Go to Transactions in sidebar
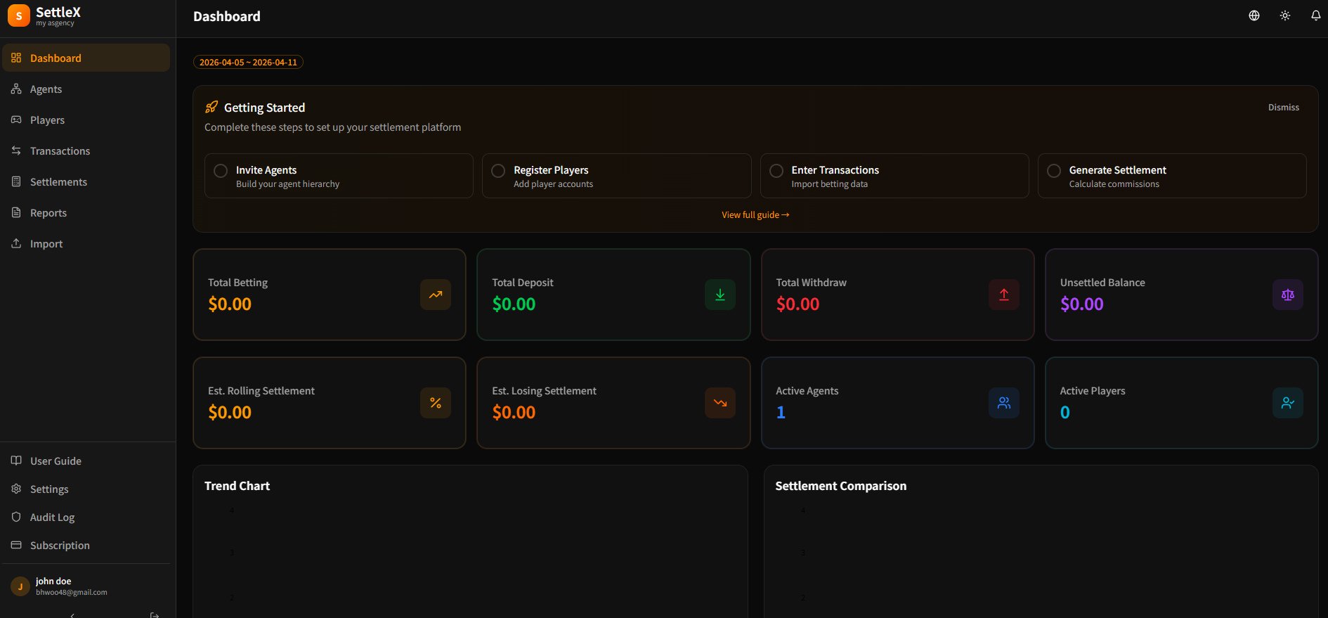 (60, 151)
